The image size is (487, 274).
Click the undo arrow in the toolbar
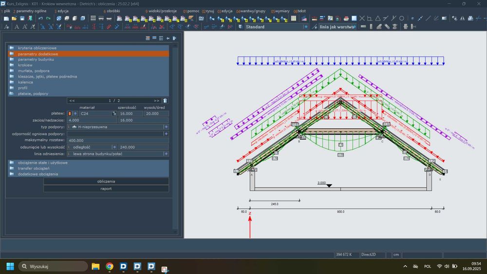pos(40,18)
